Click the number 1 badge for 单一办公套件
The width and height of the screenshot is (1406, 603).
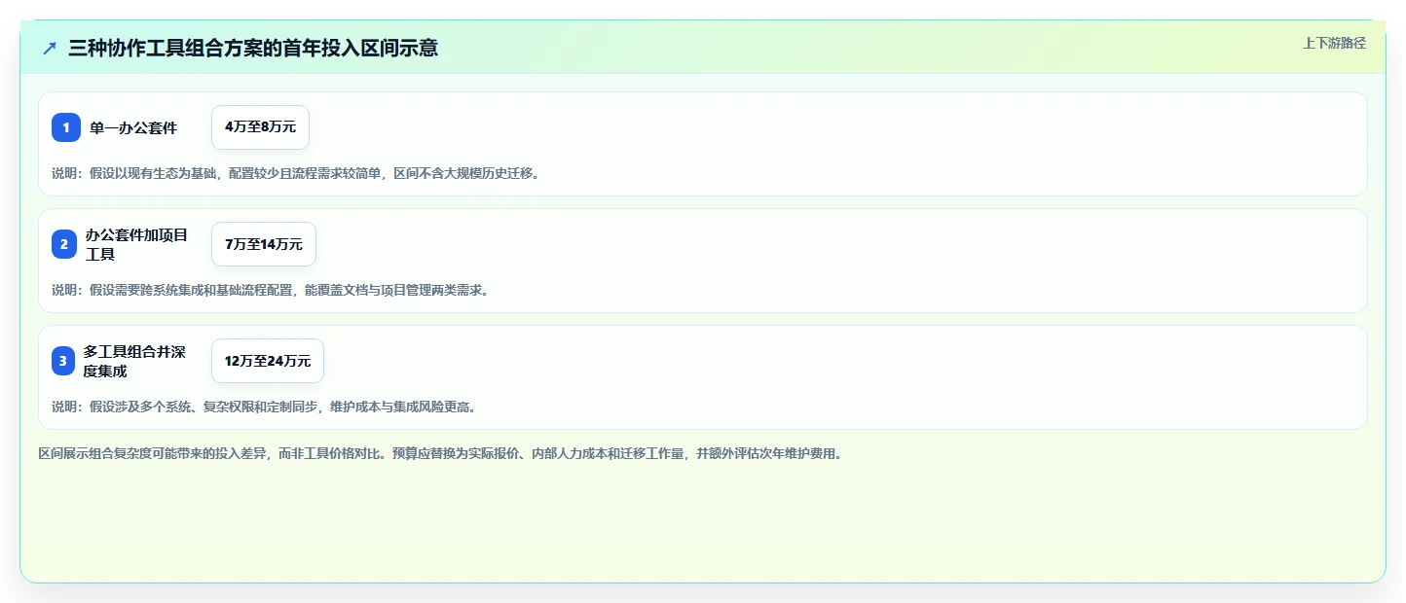point(66,127)
